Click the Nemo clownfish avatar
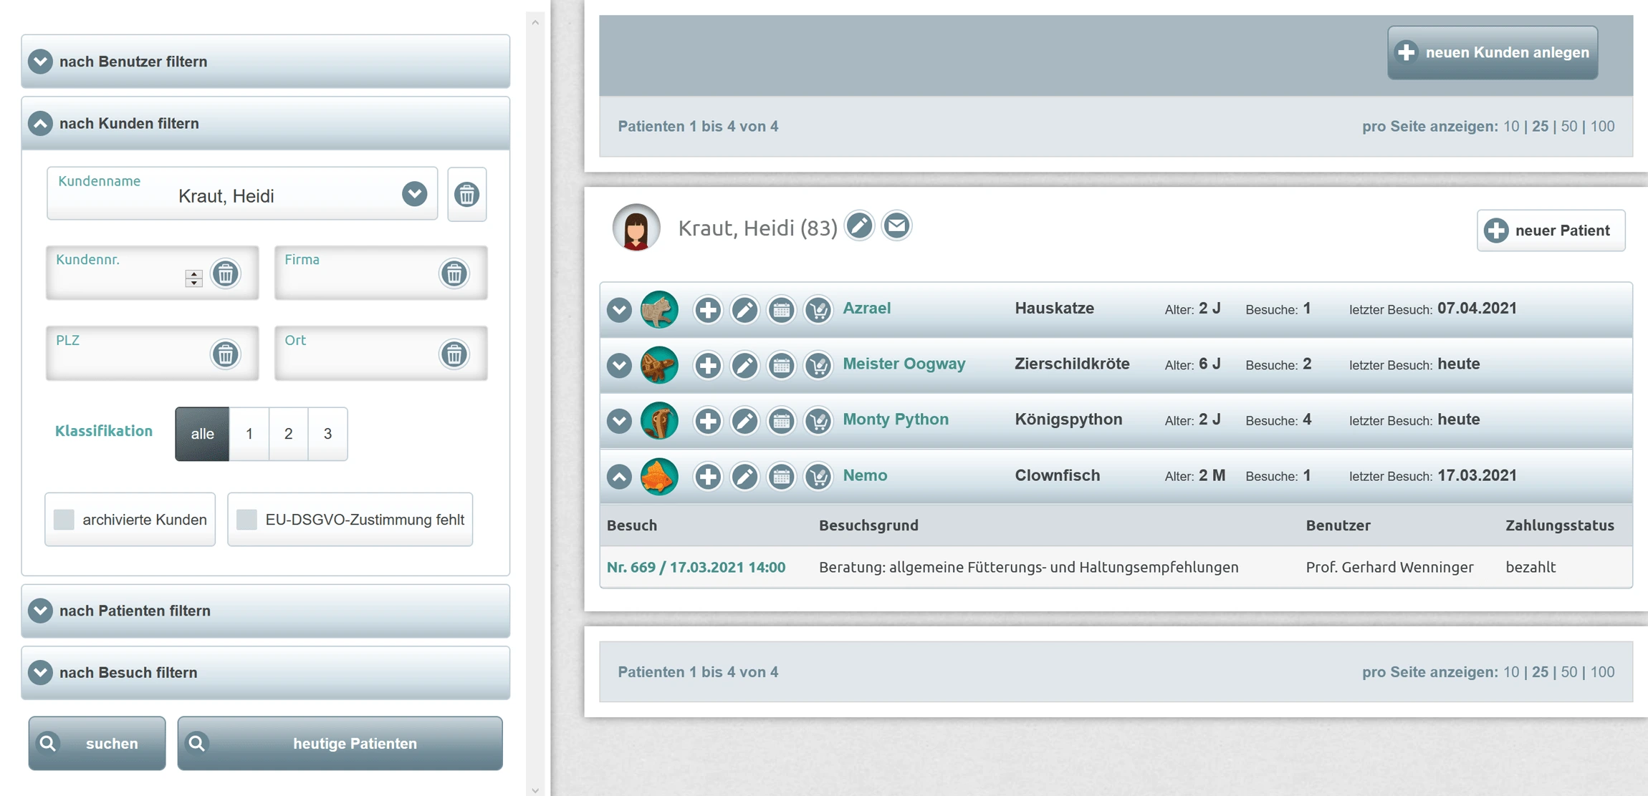The height and width of the screenshot is (796, 1648). 658,477
